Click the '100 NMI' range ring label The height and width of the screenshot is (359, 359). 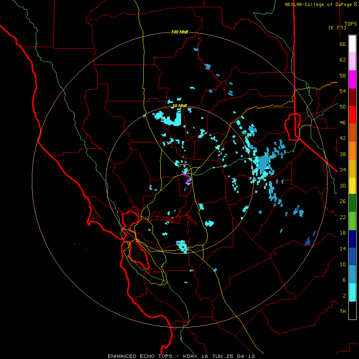pos(179,32)
